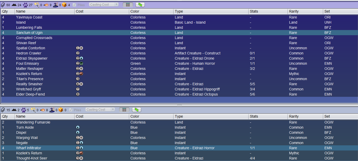This screenshot has width=358, height=161.
Task: Select the Lumbering Falls row
Action: [179, 27]
